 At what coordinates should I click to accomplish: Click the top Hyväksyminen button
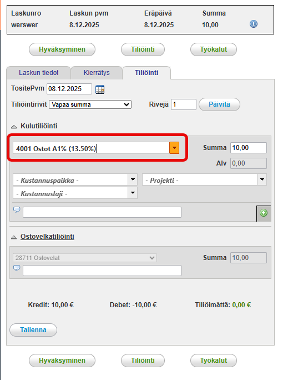click(62, 49)
